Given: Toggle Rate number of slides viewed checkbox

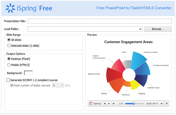Looking at the screenshot, I should pyautogui.click(x=12, y=85).
